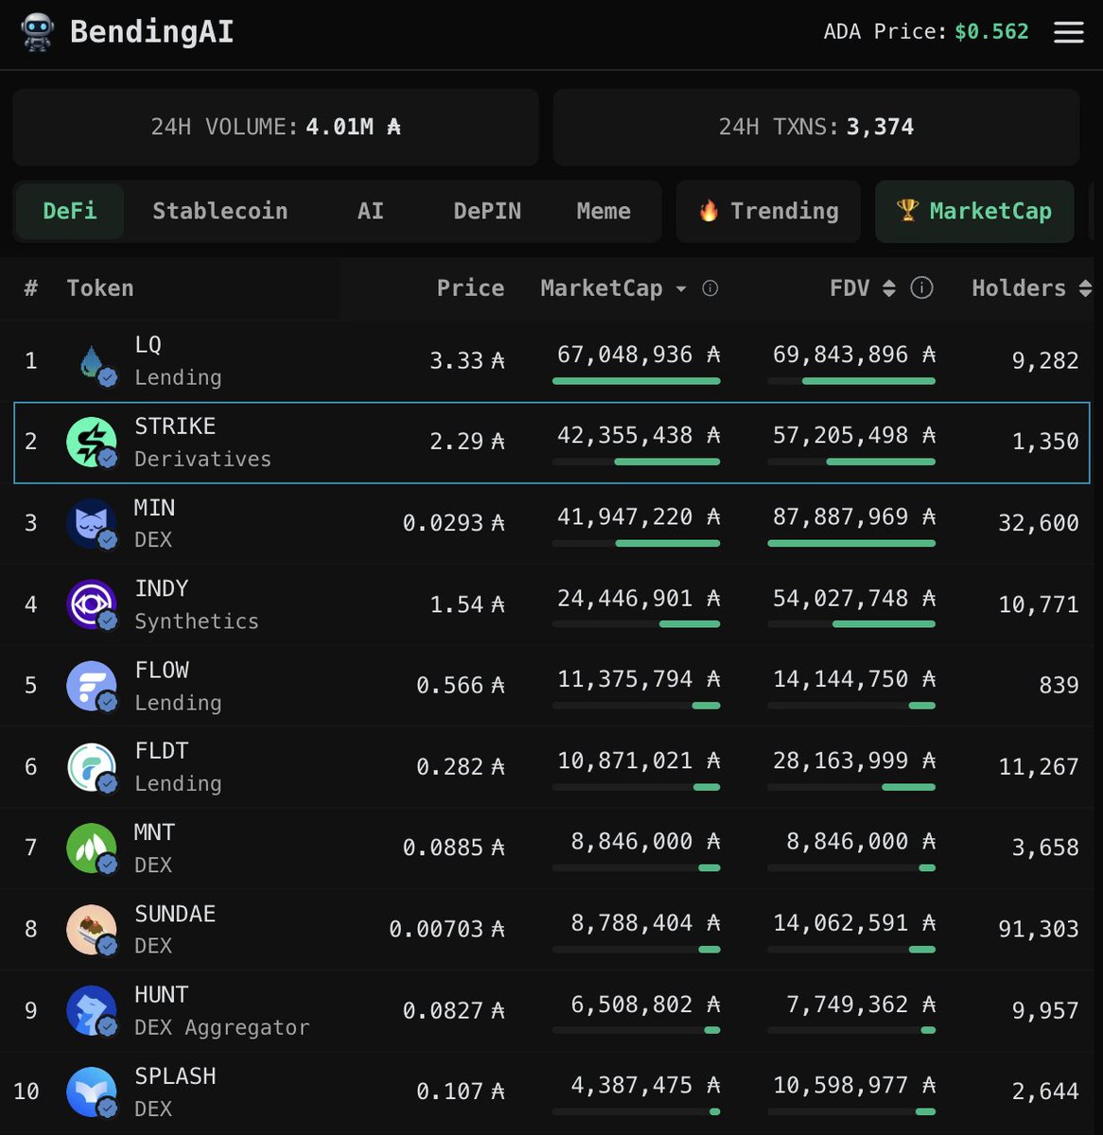Select the Meme category tab
The image size is (1103, 1135).
click(604, 211)
